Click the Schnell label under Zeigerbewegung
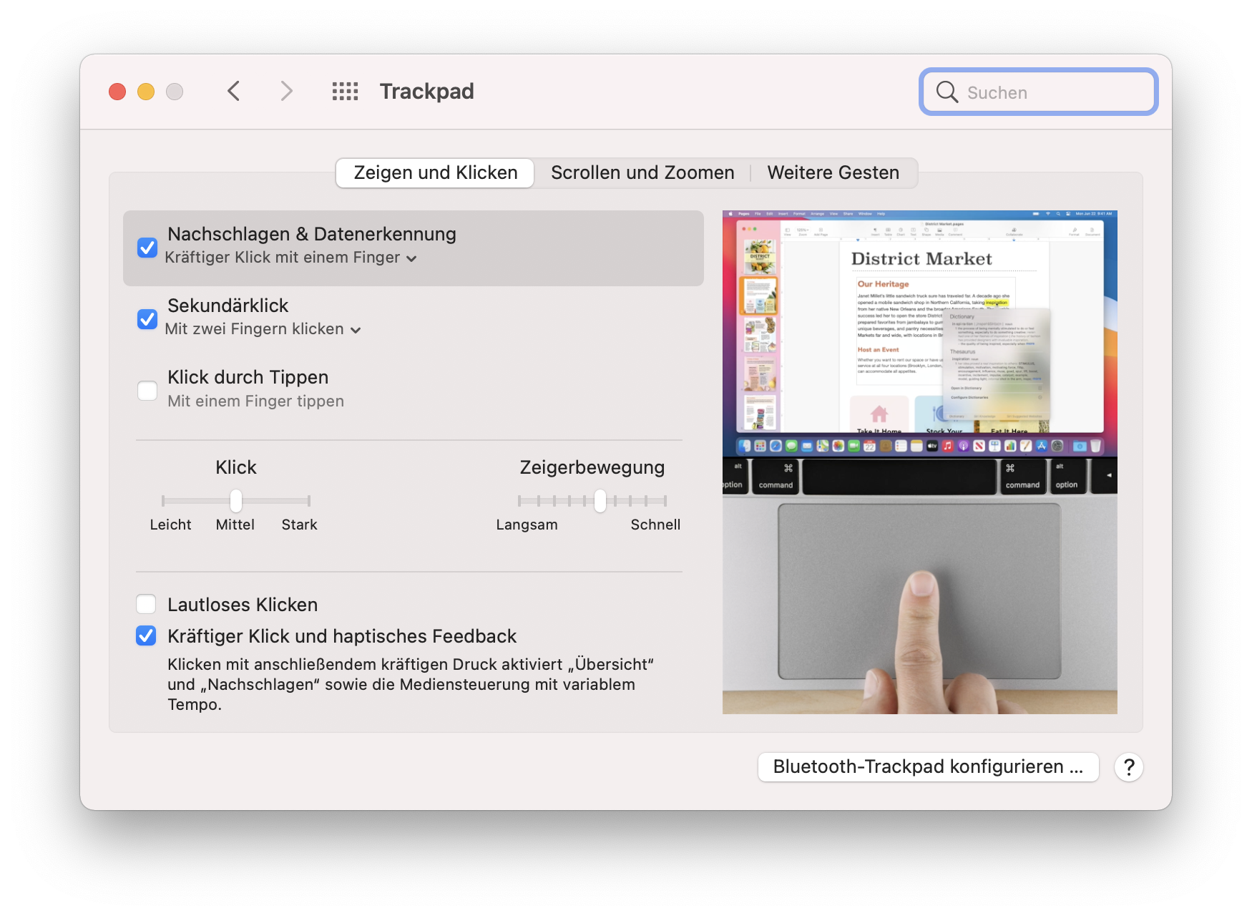The height and width of the screenshot is (916, 1252). (x=655, y=525)
